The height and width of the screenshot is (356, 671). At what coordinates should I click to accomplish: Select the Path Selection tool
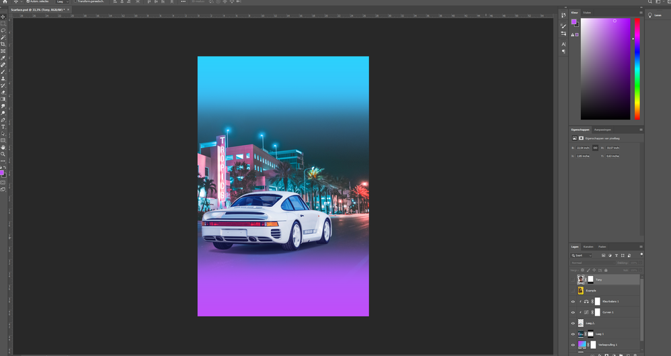pyautogui.click(x=3, y=134)
